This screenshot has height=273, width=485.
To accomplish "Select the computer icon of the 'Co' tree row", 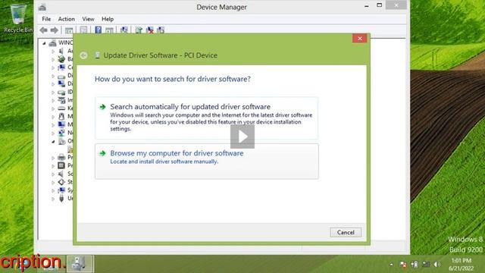I will coord(61,67).
